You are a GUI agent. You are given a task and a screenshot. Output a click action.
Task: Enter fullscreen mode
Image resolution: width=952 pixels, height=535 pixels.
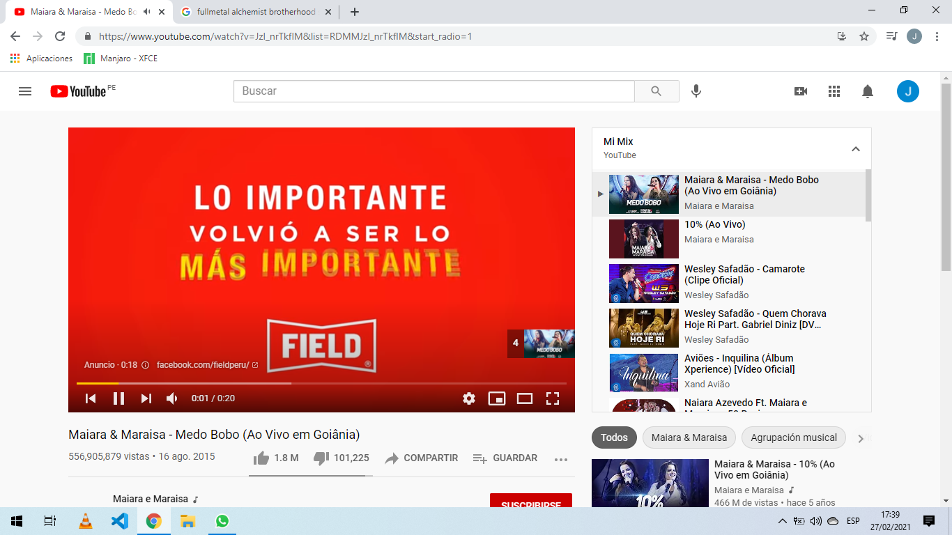tap(553, 398)
